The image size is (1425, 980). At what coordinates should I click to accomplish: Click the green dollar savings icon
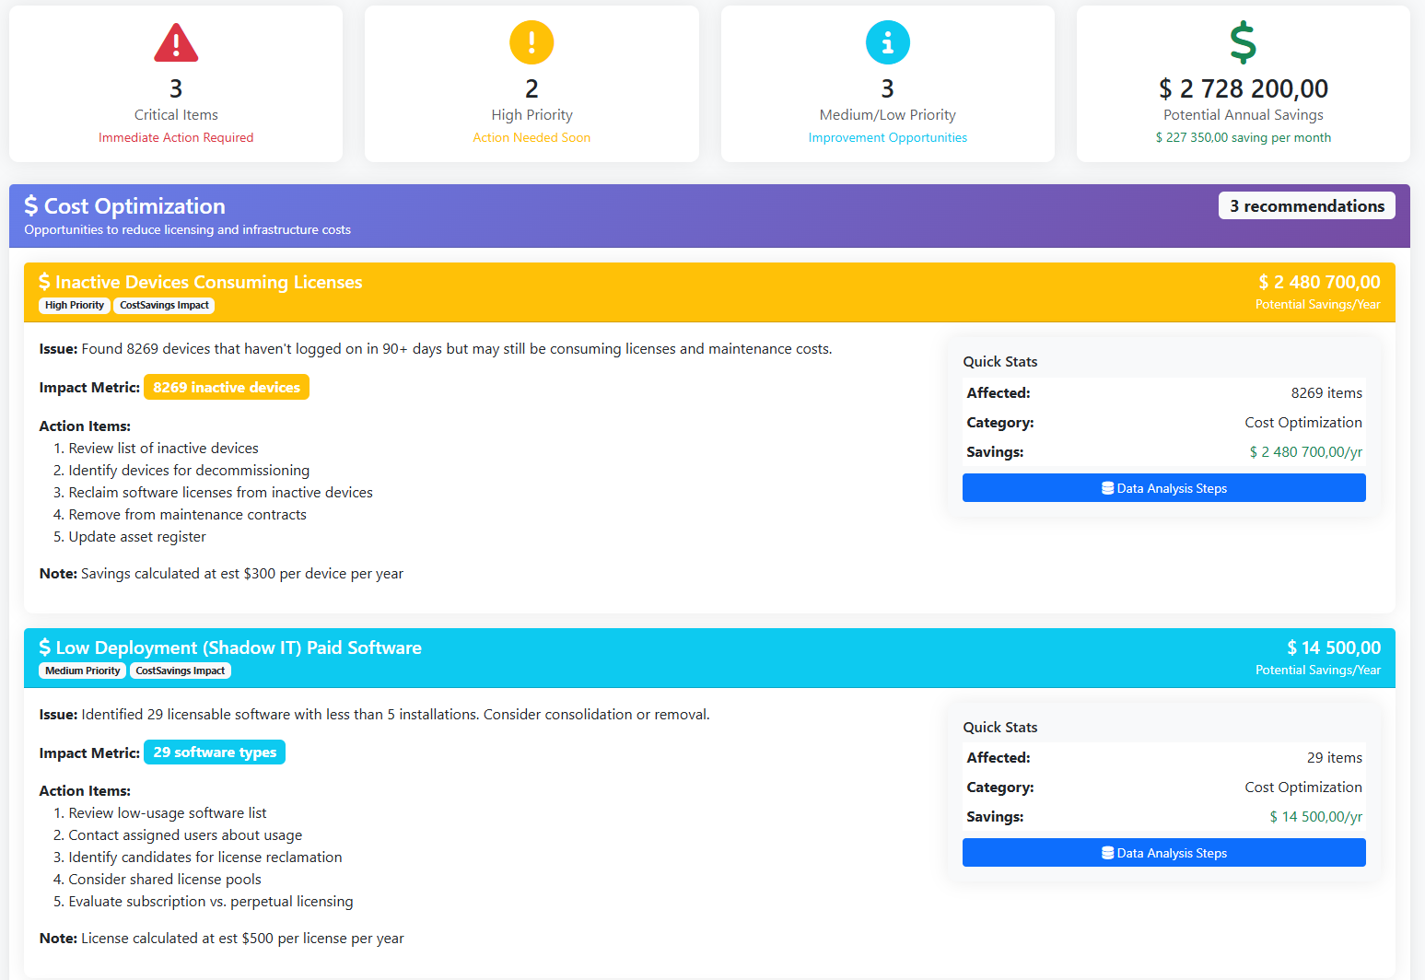(x=1244, y=42)
